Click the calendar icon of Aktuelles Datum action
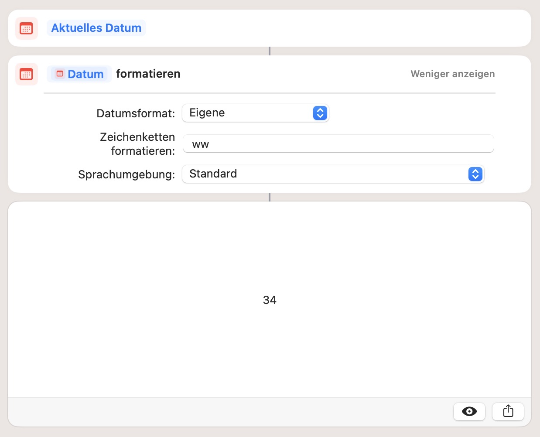 pyautogui.click(x=26, y=28)
